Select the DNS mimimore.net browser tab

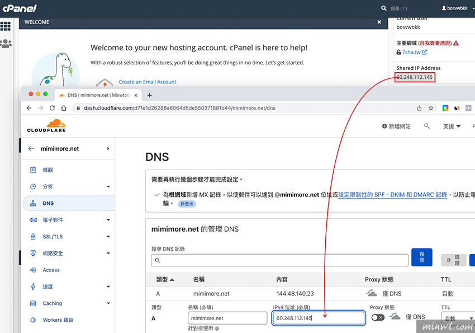click(x=98, y=95)
